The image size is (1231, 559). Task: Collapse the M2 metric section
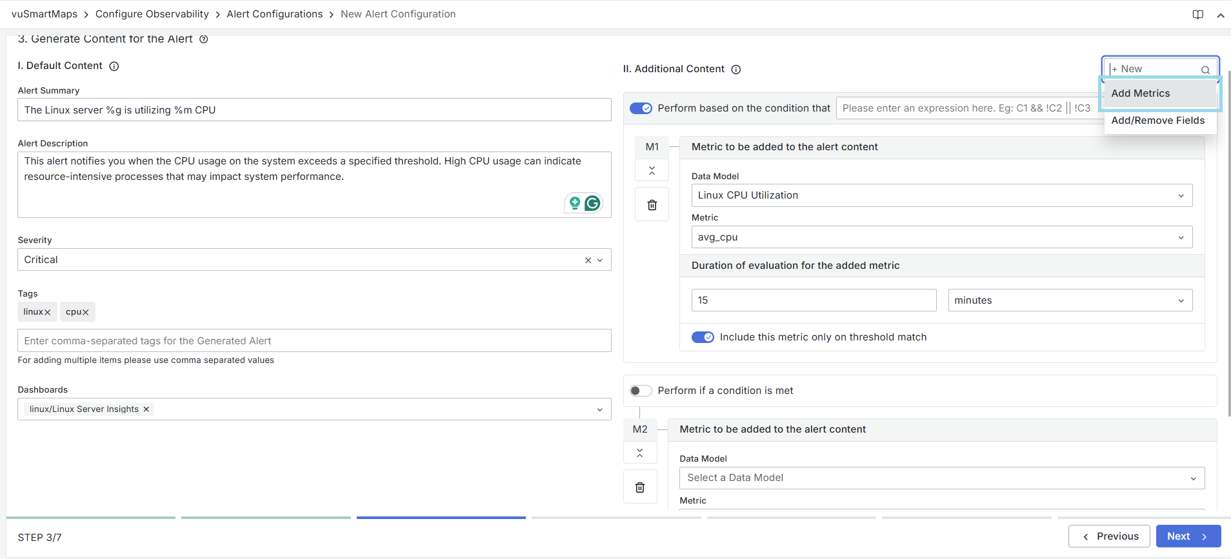[639, 453]
